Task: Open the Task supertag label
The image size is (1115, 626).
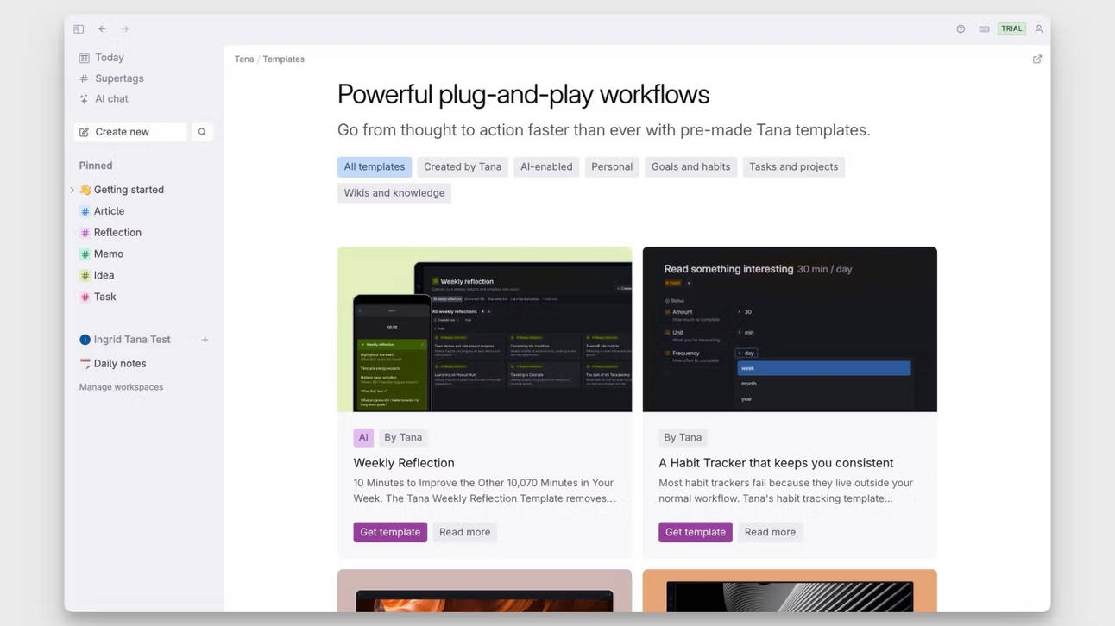Action: coord(104,297)
